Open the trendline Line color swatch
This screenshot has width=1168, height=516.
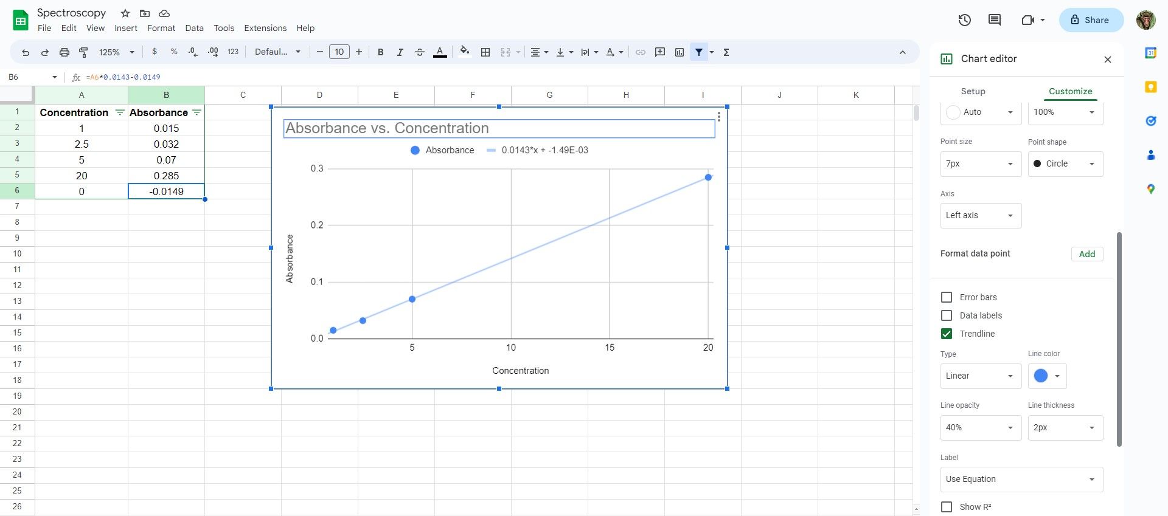(1047, 376)
